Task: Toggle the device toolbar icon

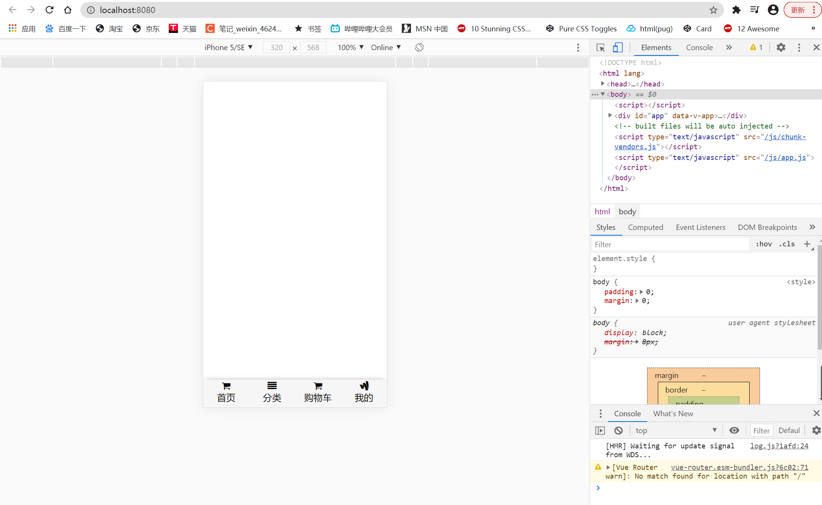Action: (x=617, y=47)
